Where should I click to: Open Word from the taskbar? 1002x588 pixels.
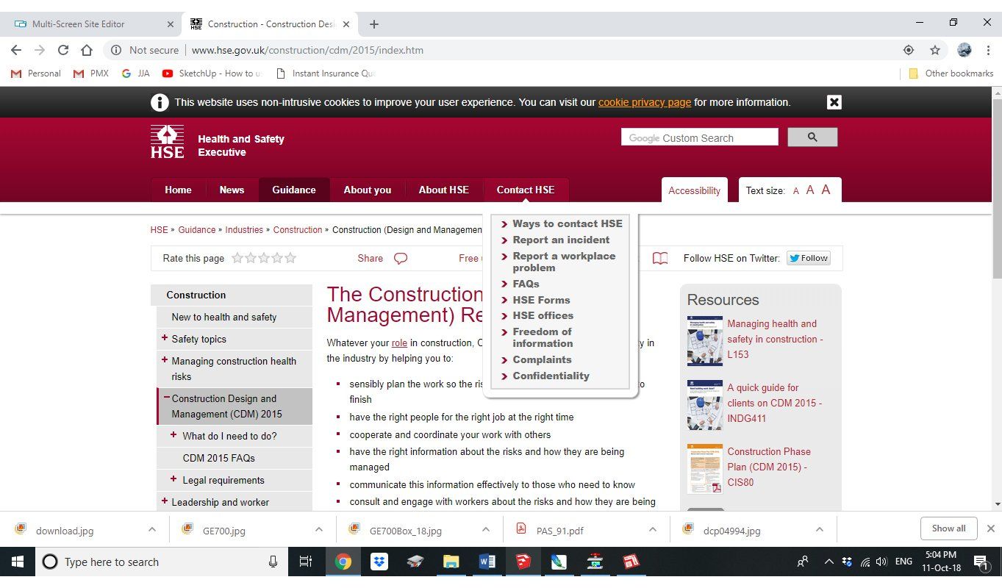(x=487, y=562)
